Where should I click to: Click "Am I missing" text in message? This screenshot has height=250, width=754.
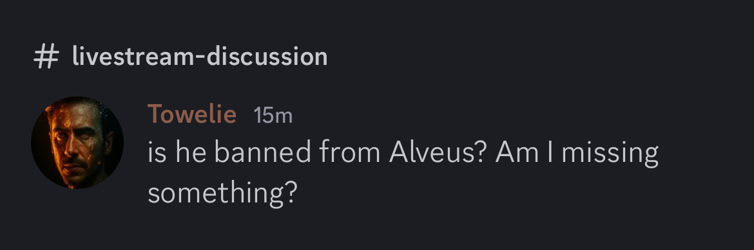[577, 154]
